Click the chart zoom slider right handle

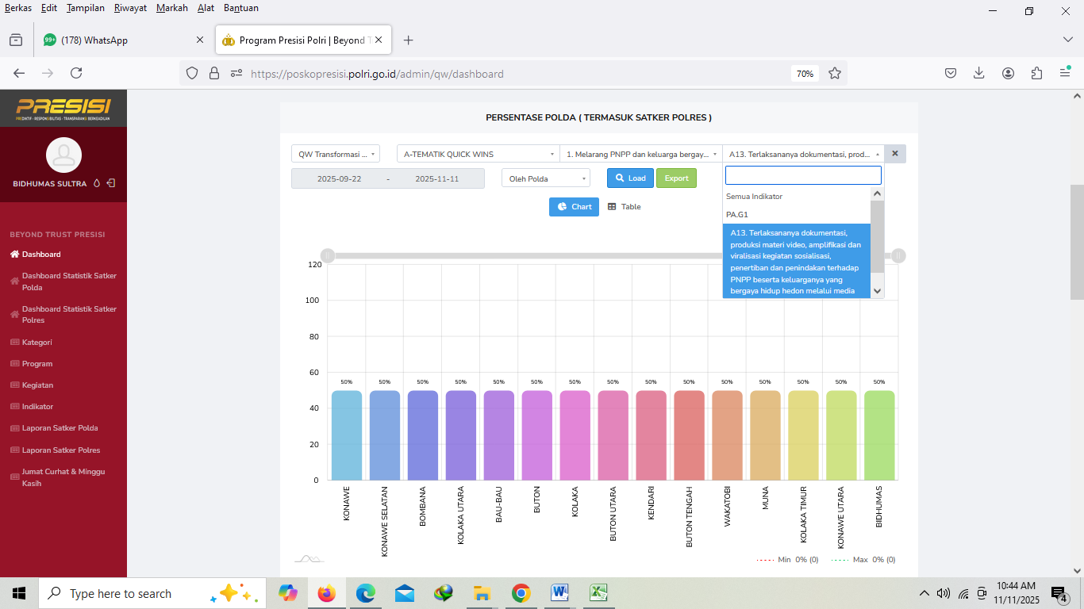click(898, 255)
